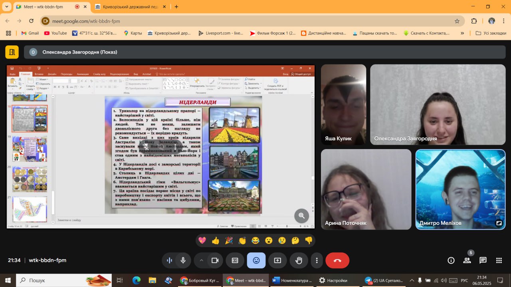Screen dimensions: 511x287
Task: Mute the microphone
Action: click(183, 260)
